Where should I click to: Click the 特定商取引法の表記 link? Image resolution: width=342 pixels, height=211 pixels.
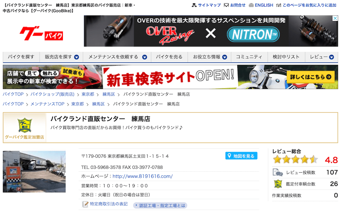pyautogui.click(x=108, y=204)
